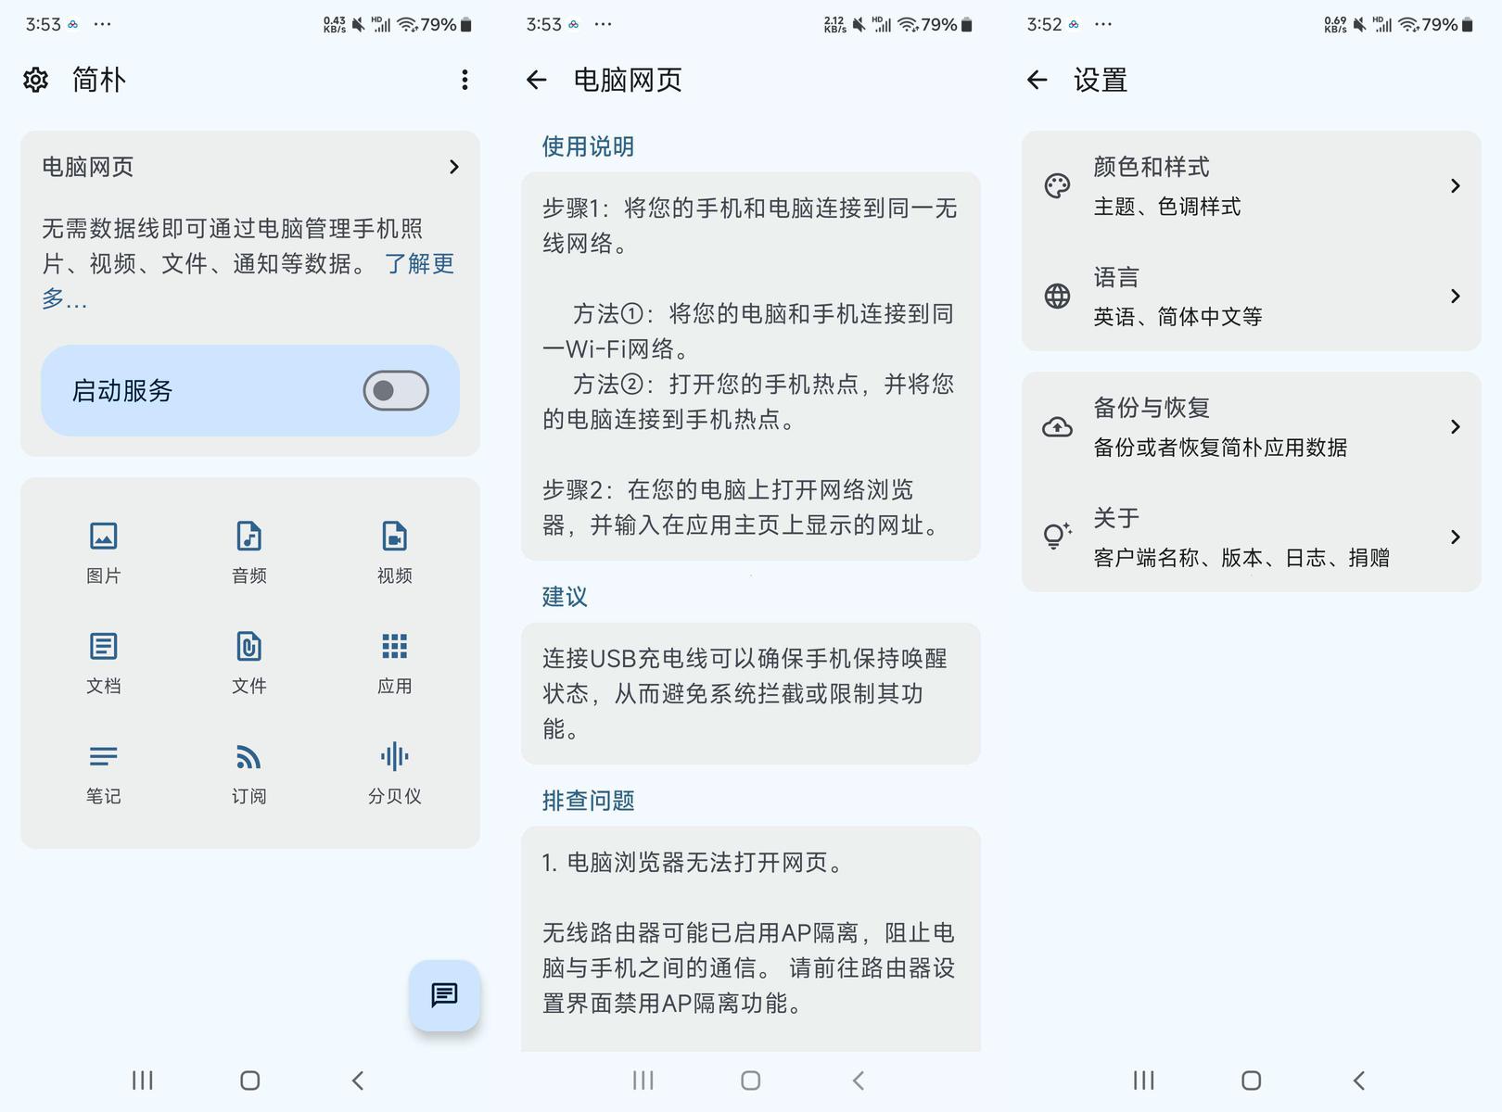This screenshot has height=1112, width=1502.
Task: Click the 电脑网页 card title
Action: 88,167
